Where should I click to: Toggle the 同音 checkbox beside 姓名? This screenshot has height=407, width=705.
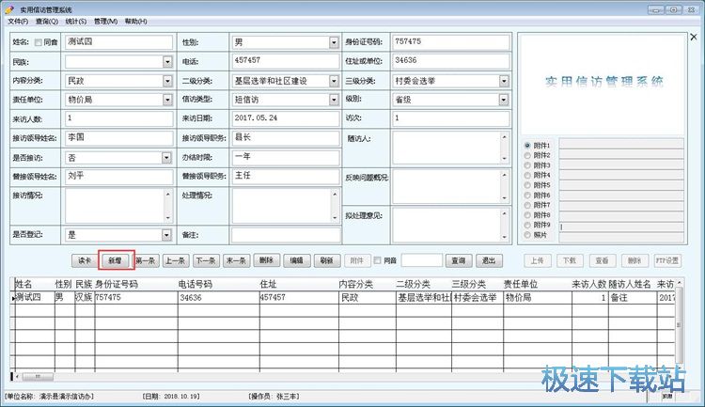39,42
